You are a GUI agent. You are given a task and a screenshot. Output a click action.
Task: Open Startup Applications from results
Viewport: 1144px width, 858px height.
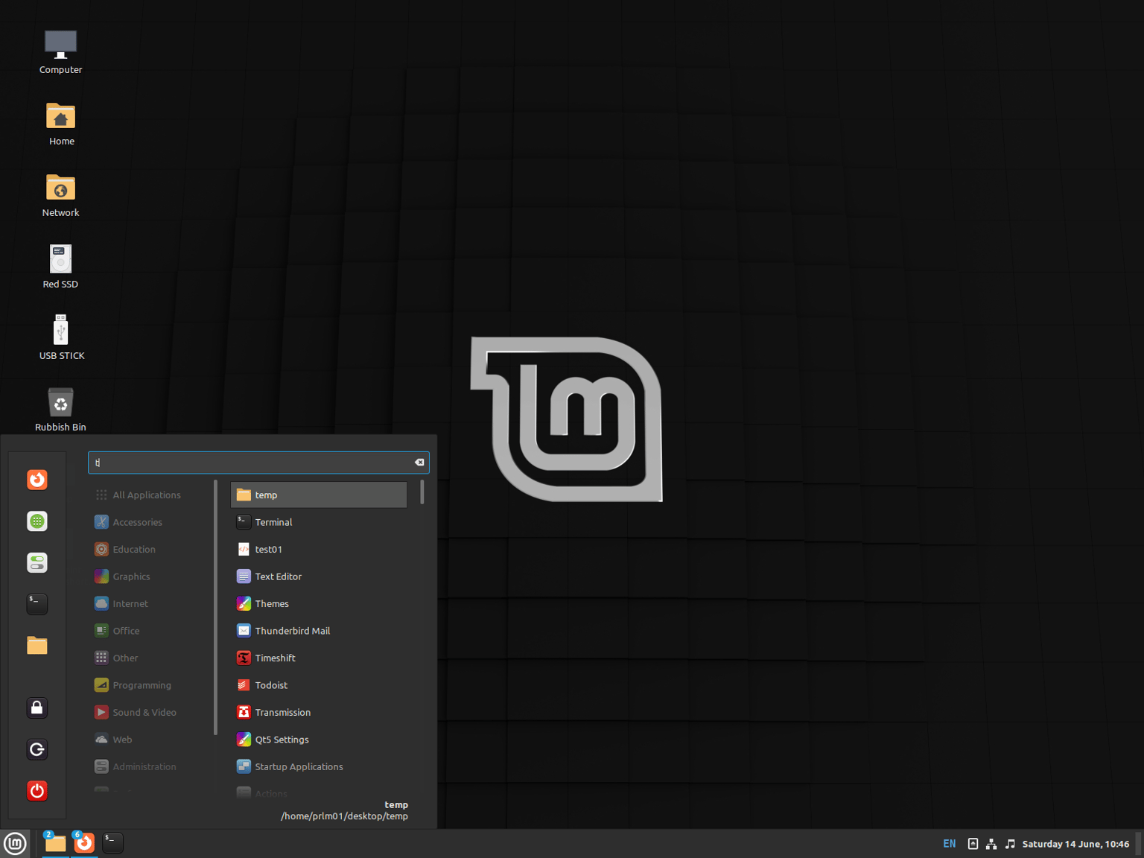pyautogui.click(x=319, y=767)
